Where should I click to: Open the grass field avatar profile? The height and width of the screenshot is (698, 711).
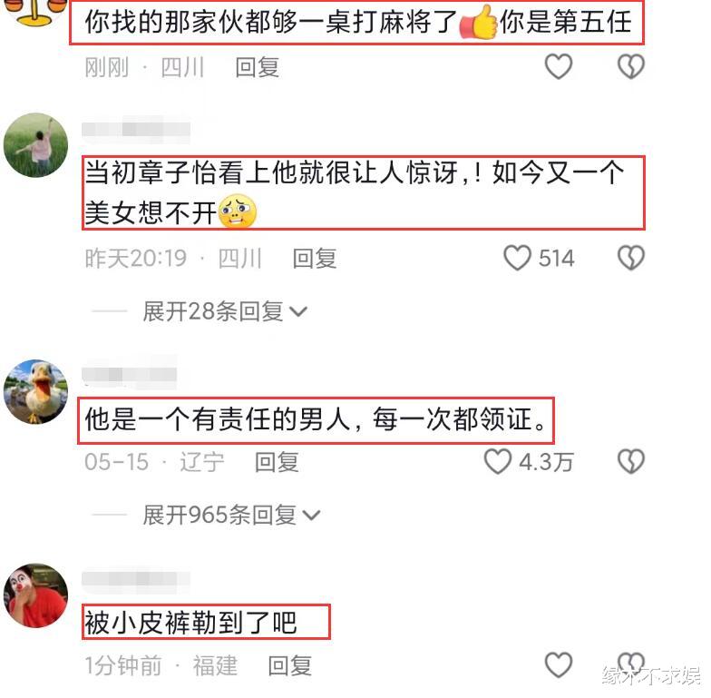coord(35,145)
